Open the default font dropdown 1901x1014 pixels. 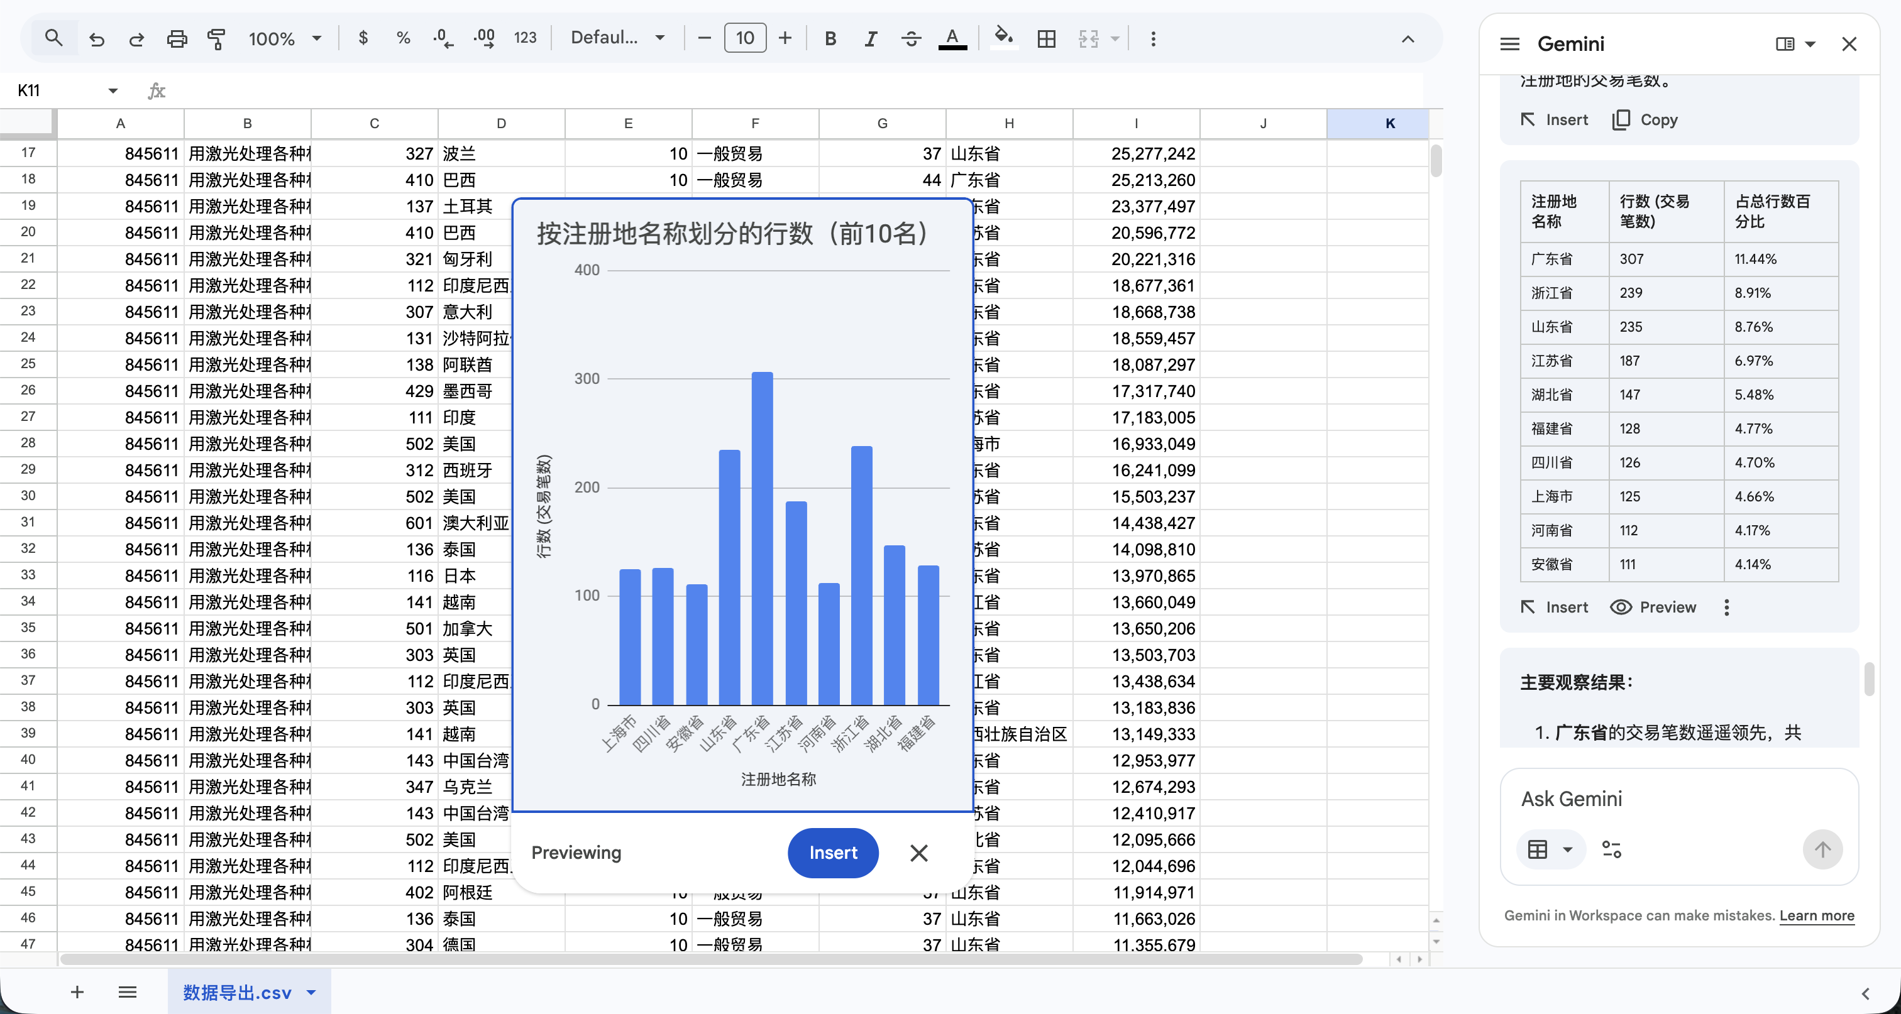click(x=618, y=38)
